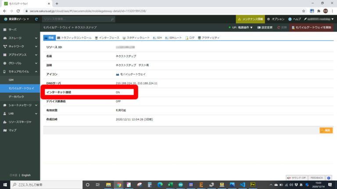This screenshot has width=337, height=189.
Task: Switch to the SIM tab
Action: (158, 38)
